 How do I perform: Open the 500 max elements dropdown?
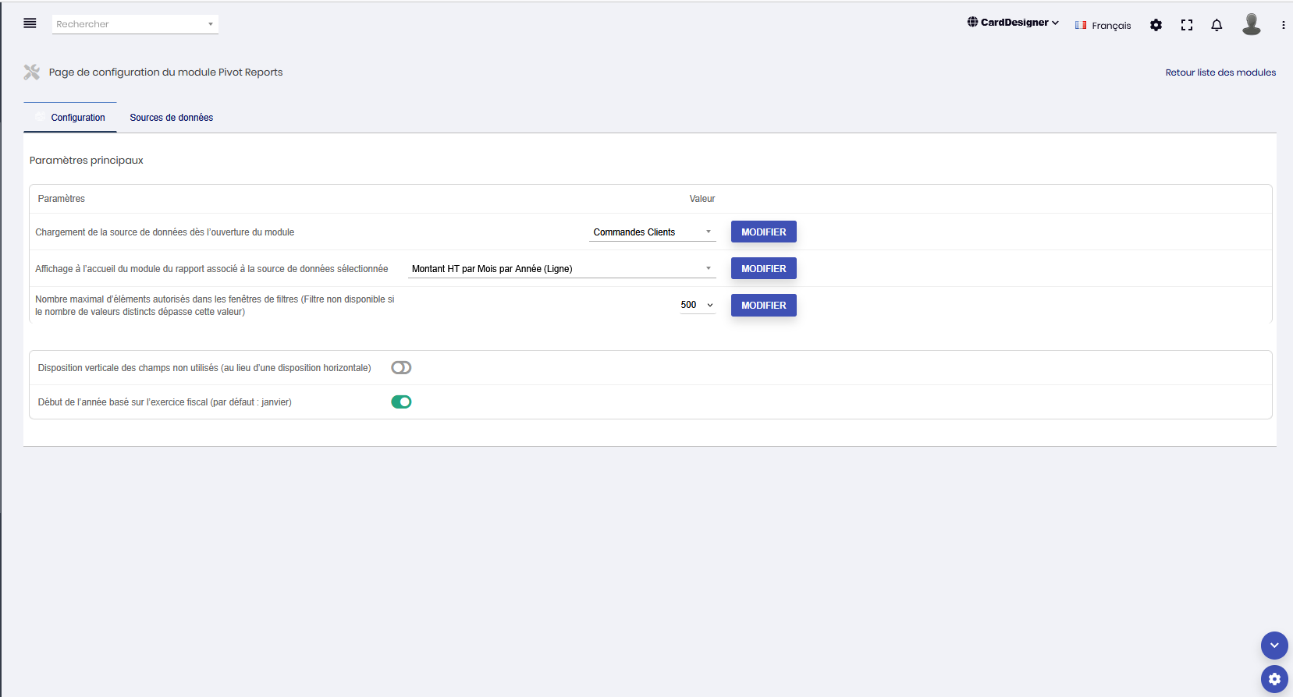click(697, 305)
